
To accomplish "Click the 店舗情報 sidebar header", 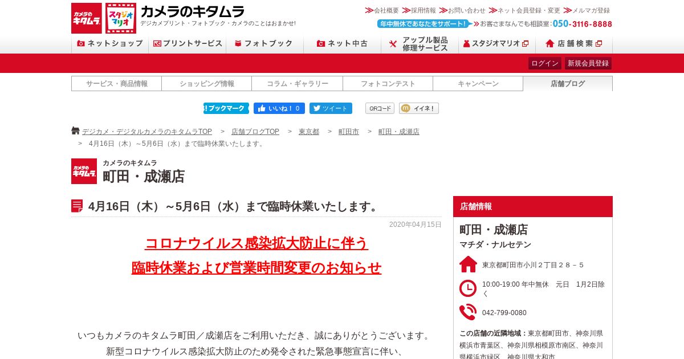I will point(533,206).
